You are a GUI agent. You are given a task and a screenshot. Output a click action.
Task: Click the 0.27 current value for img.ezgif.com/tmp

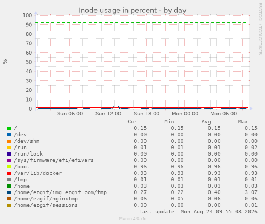coord(140,192)
